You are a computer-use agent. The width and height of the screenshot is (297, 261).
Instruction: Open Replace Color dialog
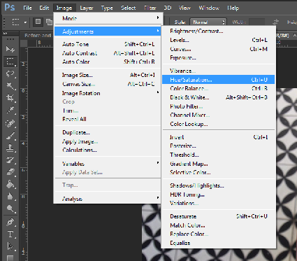click(219, 234)
